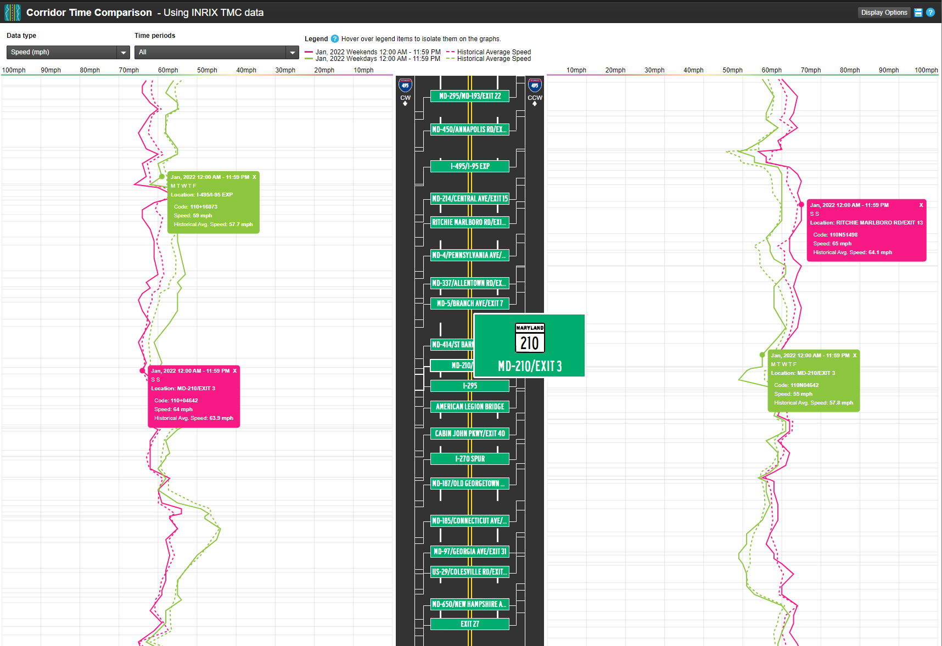Click the Legend help question mark icon
The image size is (942, 646).
(335, 38)
